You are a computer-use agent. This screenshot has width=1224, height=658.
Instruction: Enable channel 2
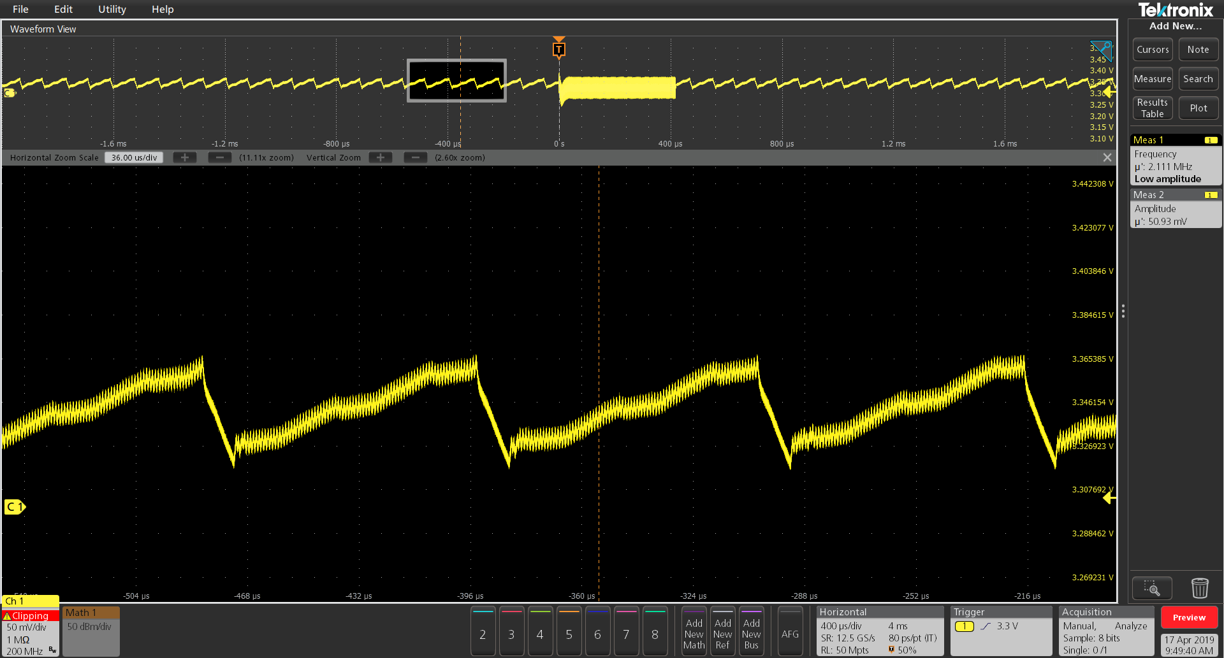(x=483, y=631)
